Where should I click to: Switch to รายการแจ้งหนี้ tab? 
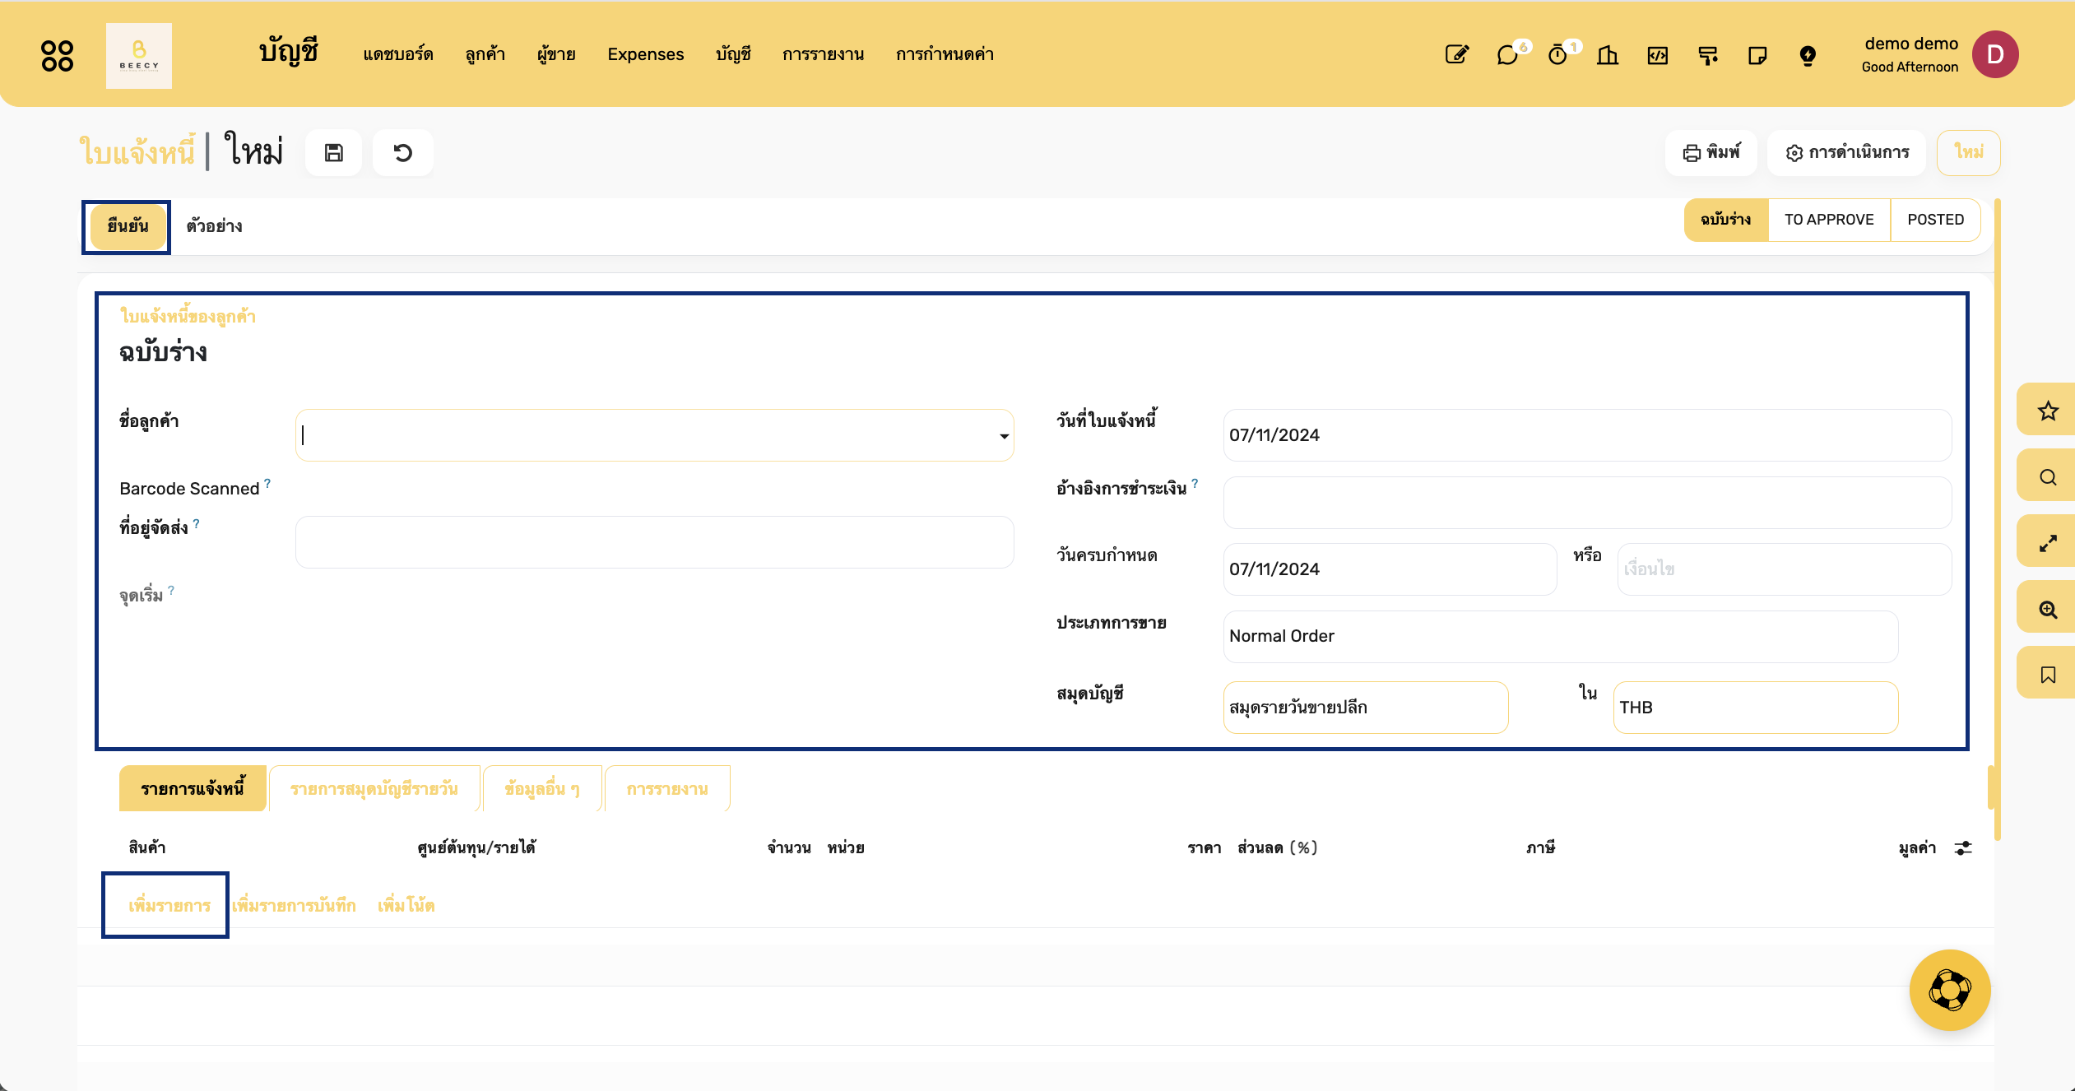pyautogui.click(x=193, y=788)
